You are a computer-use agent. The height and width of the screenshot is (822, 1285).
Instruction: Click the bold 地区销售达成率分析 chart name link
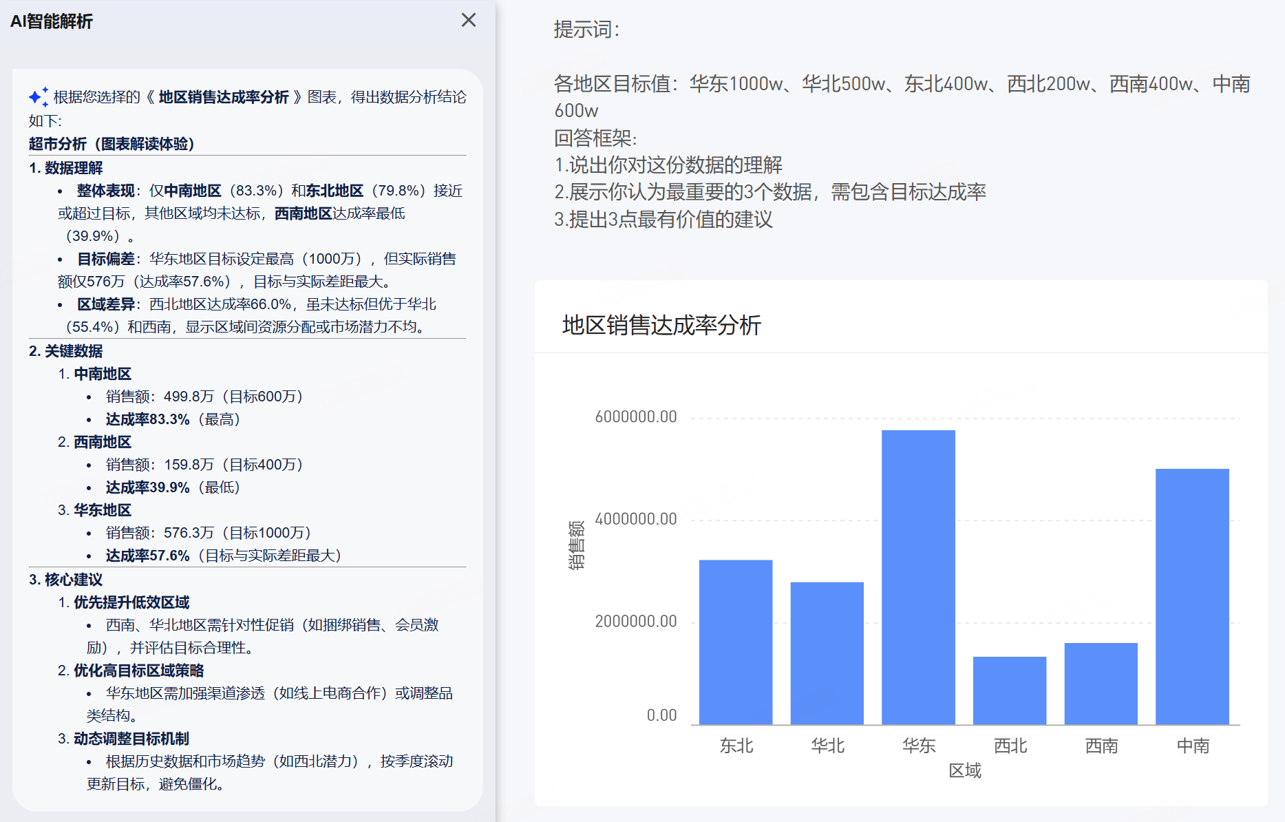[224, 97]
